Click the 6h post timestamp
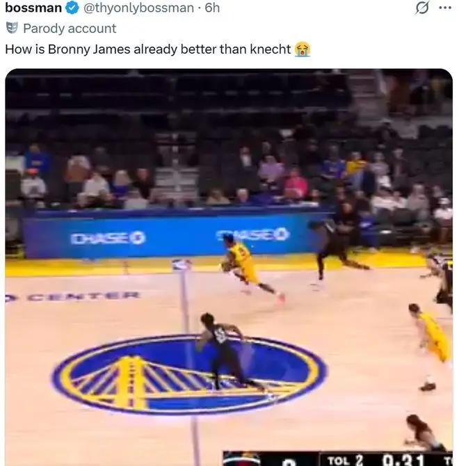459x466 pixels. coord(212,8)
